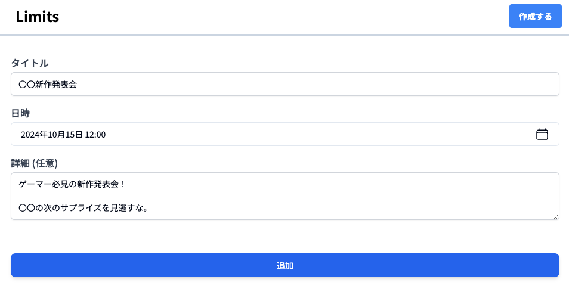Click the 日時 field label
This screenshot has width=569, height=298.
[x=20, y=113]
